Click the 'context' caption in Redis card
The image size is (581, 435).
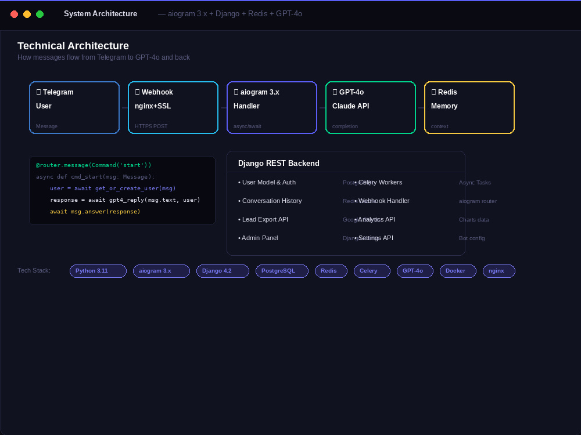(439, 126)
